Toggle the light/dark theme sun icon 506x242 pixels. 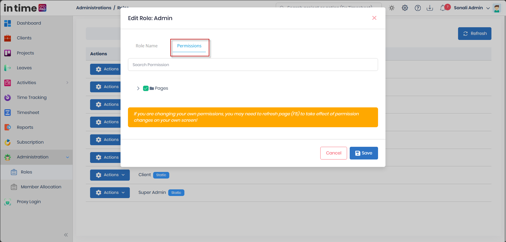[392, 8]
